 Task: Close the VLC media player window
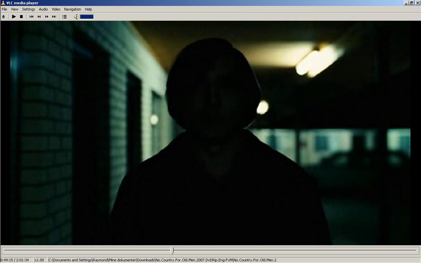pos(417,3)
